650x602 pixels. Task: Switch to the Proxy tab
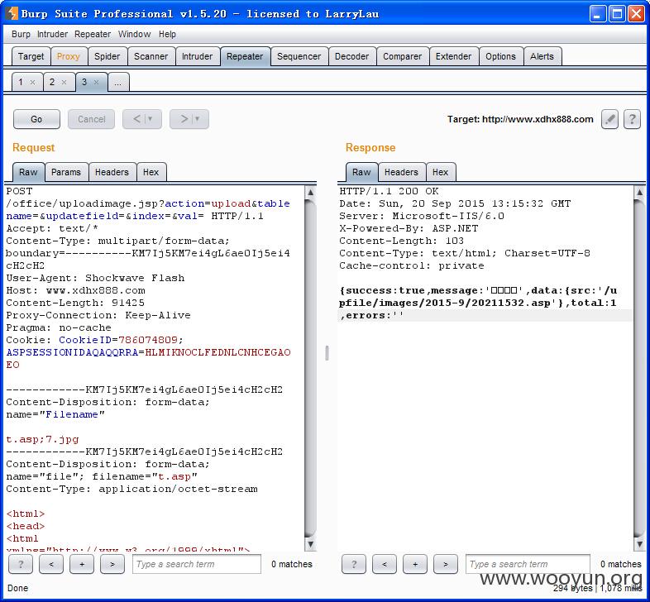click(x=69, y=56)
